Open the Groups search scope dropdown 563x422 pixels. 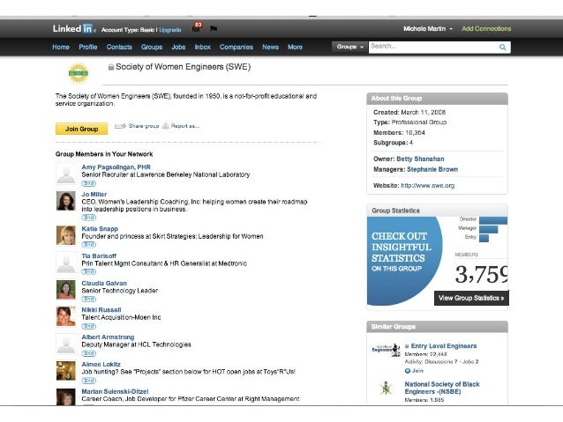[x=349, y=47]
